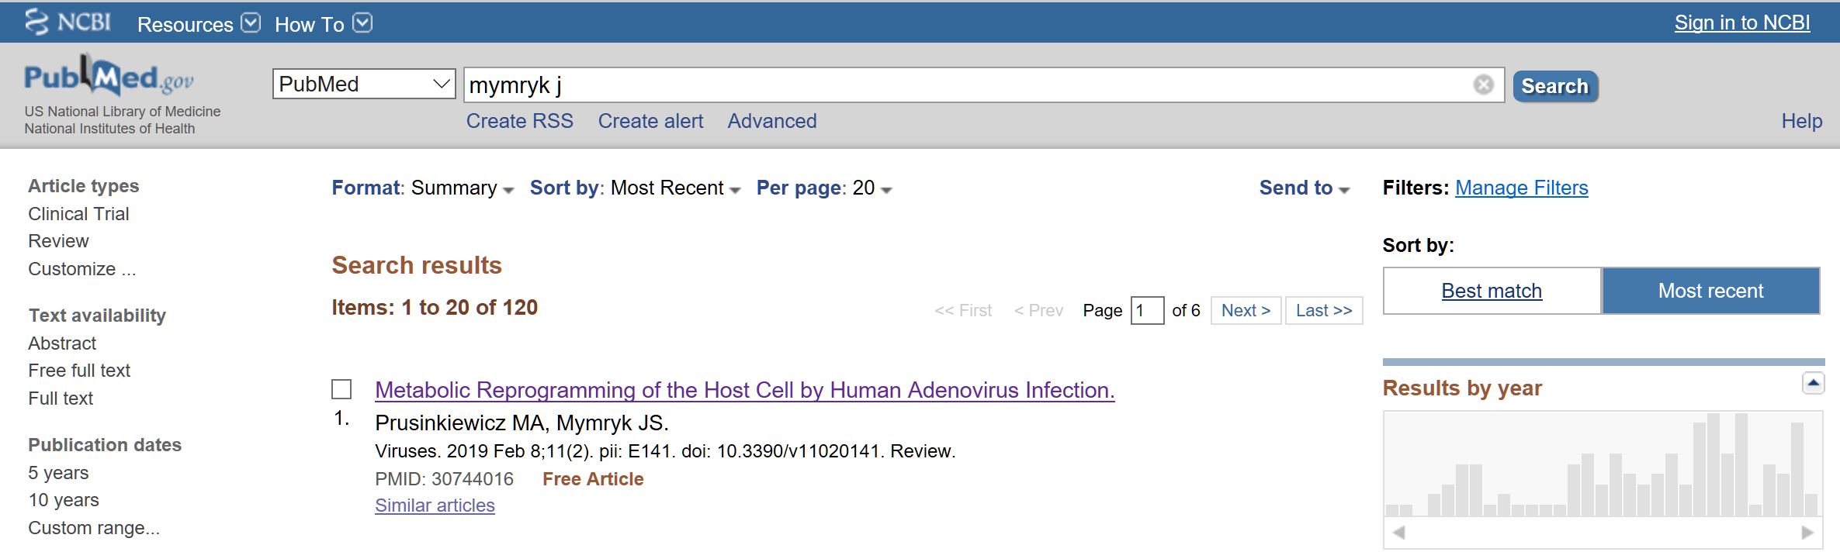
Task: Check the box for result 1
Action: [341, 389]
